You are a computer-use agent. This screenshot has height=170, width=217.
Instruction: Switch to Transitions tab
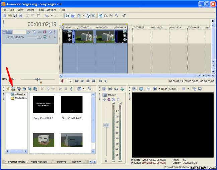tap(60, 162)
